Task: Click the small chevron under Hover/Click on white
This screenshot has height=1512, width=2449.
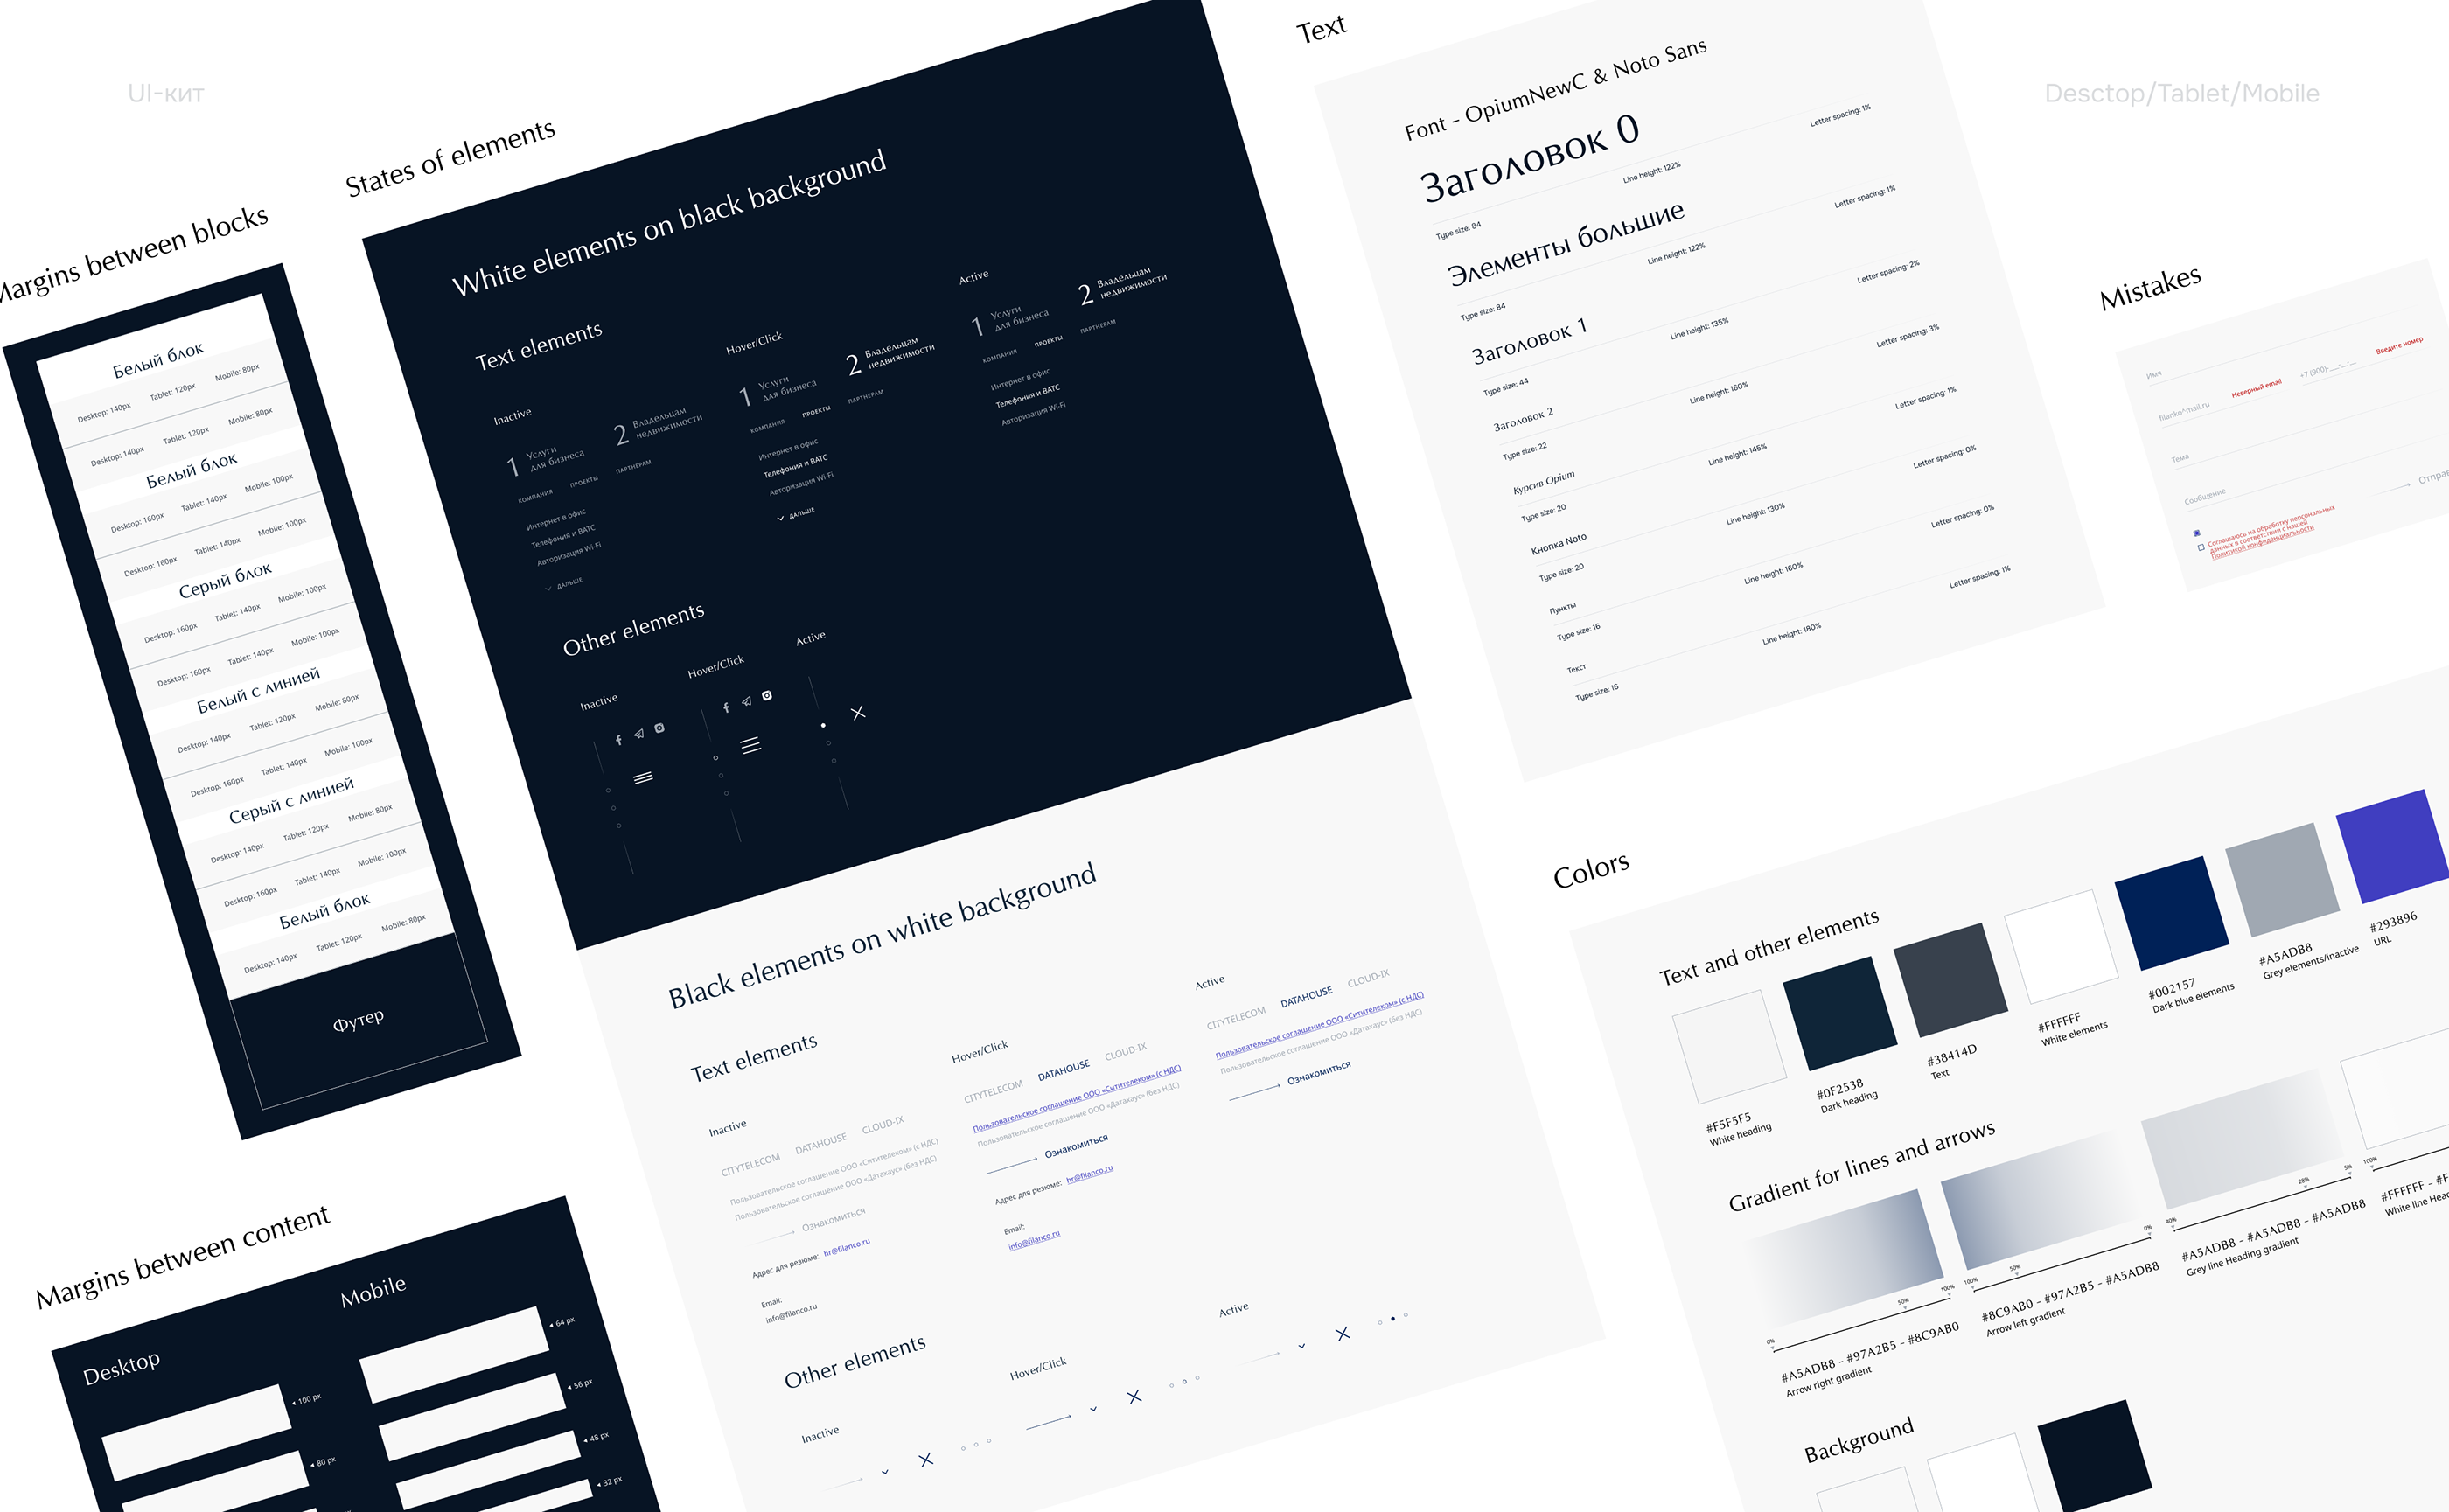Action: pos(1093,1408)
